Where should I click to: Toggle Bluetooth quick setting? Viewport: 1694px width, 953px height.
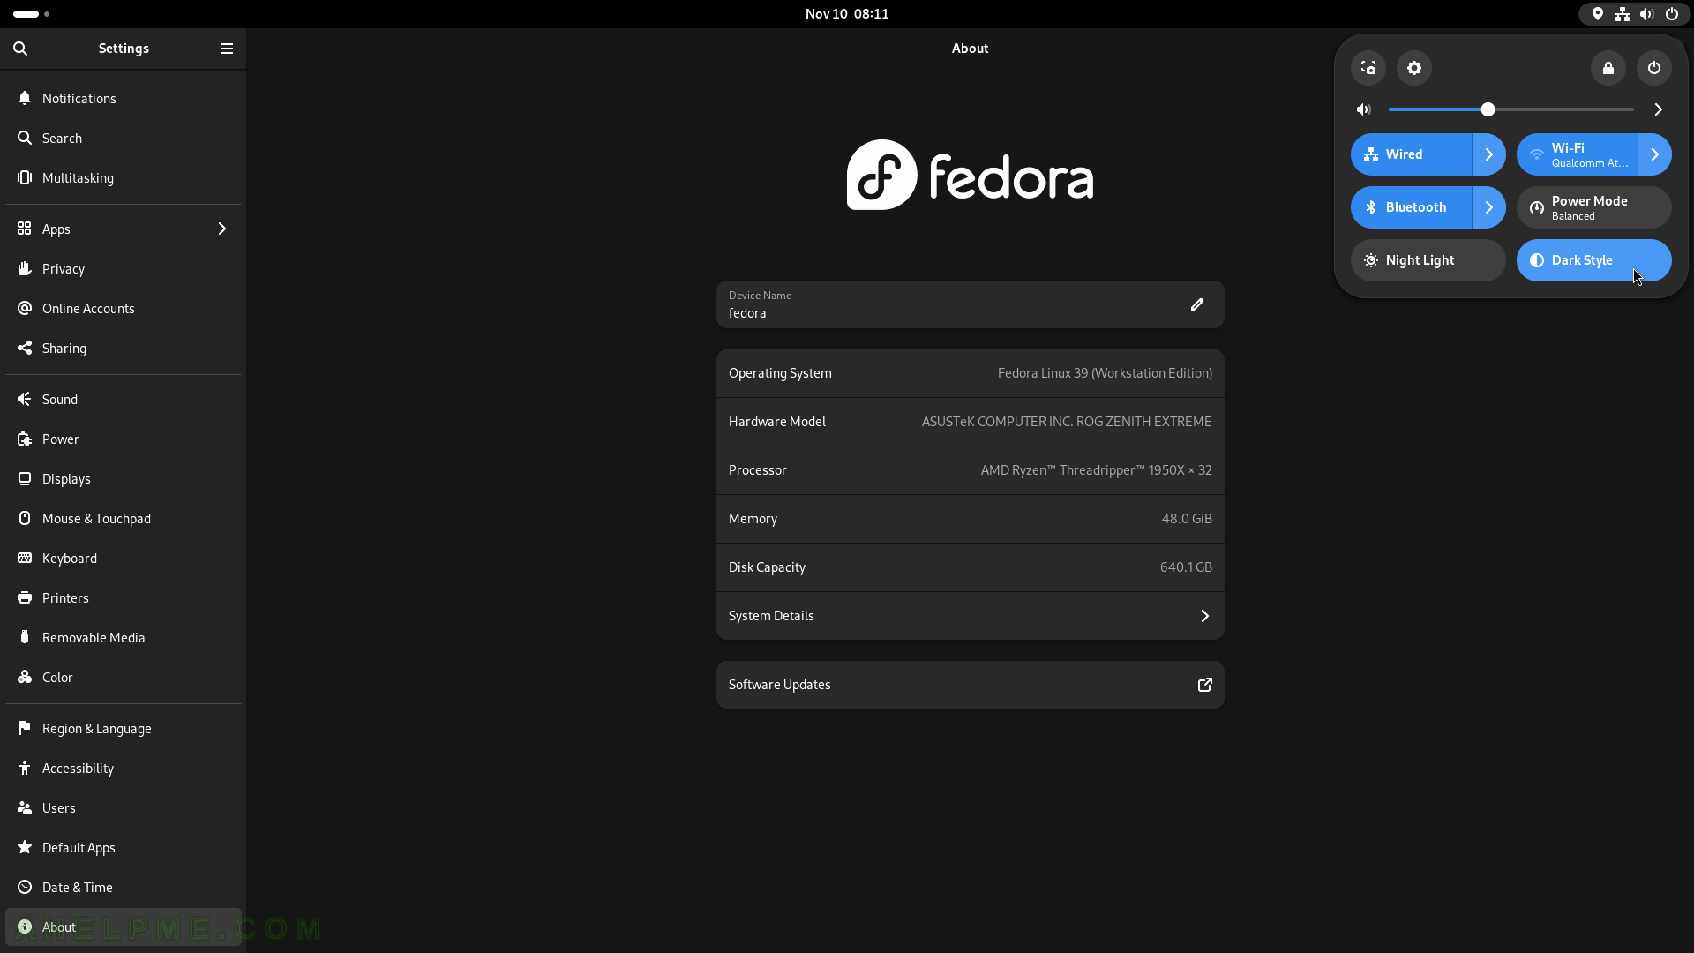pyautogui.click(x=1411, y=207)
